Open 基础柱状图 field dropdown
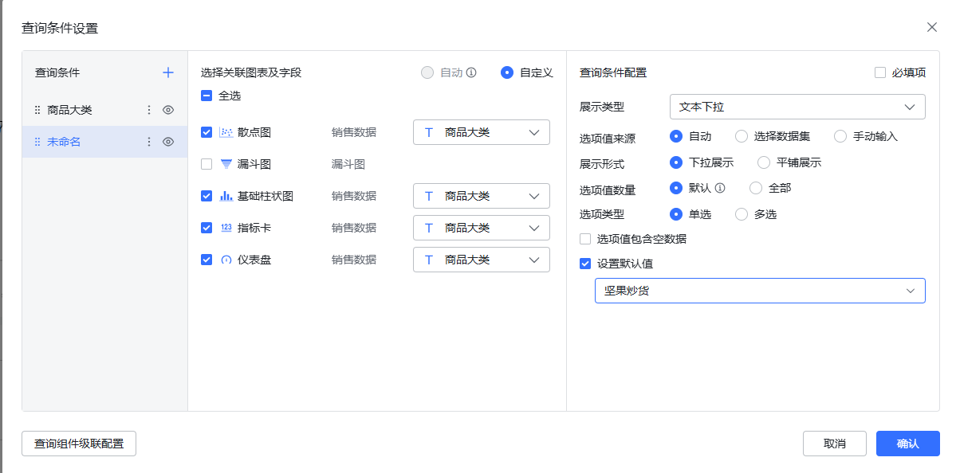 point(482,196)
